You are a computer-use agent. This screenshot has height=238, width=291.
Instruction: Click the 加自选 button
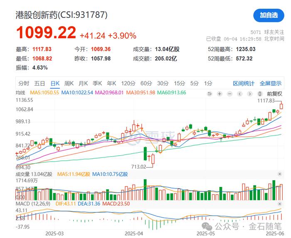pyautogui.click(x=269, y=15)
